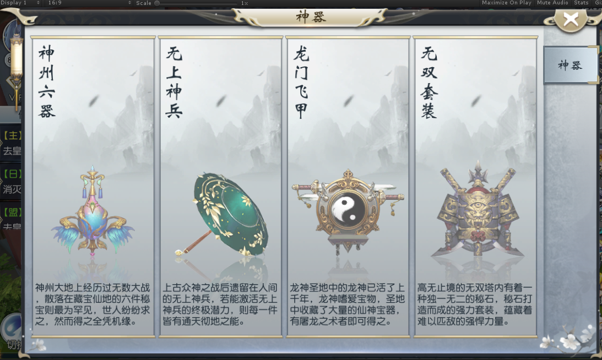Open the Display 1 dropdown
The image size is (602, 360).
pos(20,3)
